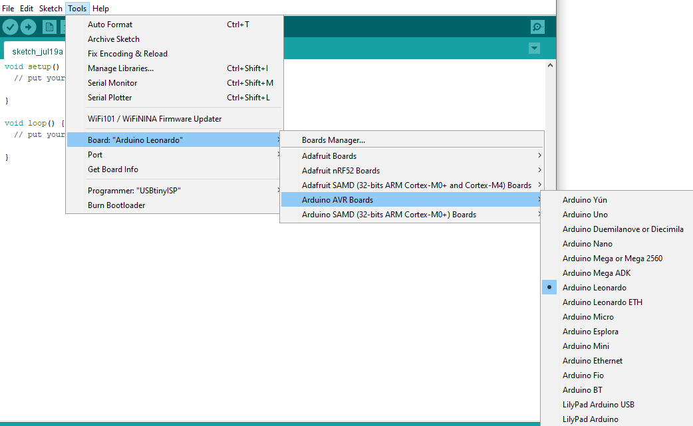The image size is (693, 426).
Task: Open the Help menu
Action: (100, 8)
